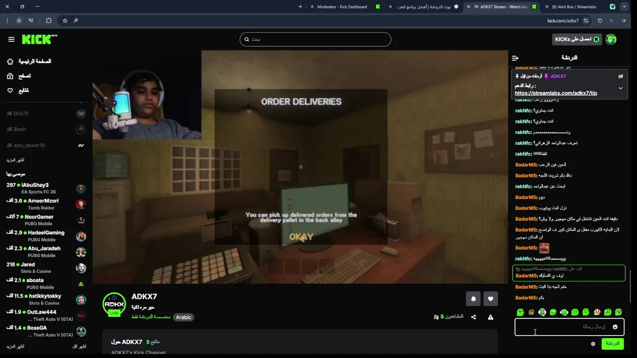Open Jared Slots & Casino channel

(46, 268)
